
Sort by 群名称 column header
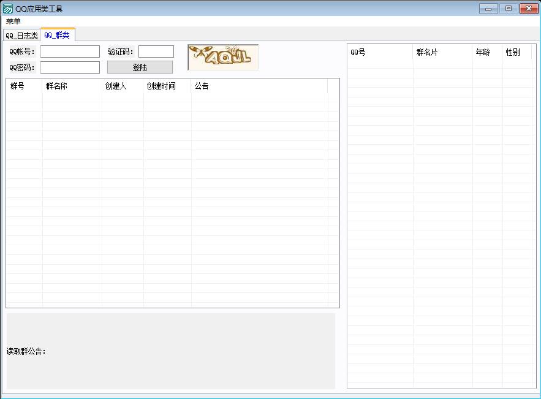(x=72, y=86)
